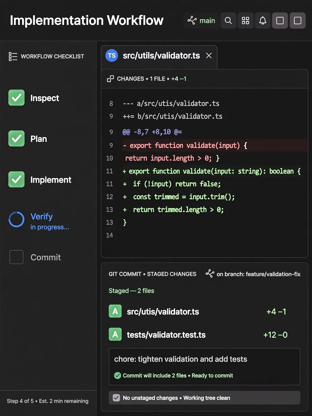Viewport: 312px width, 416px height.
Task: Close the validator.ts tab
Action: [209, 55]
